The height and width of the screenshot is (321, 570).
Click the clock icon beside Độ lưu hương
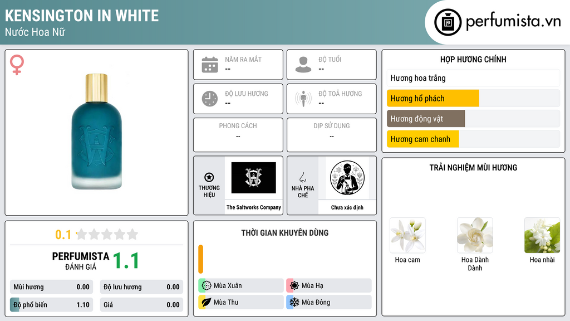coord(210,99)
